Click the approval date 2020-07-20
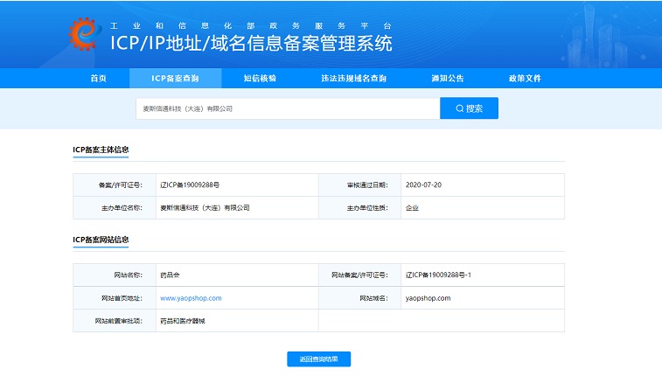The width and height of the screenshot is (662, 390). point(423,185)
